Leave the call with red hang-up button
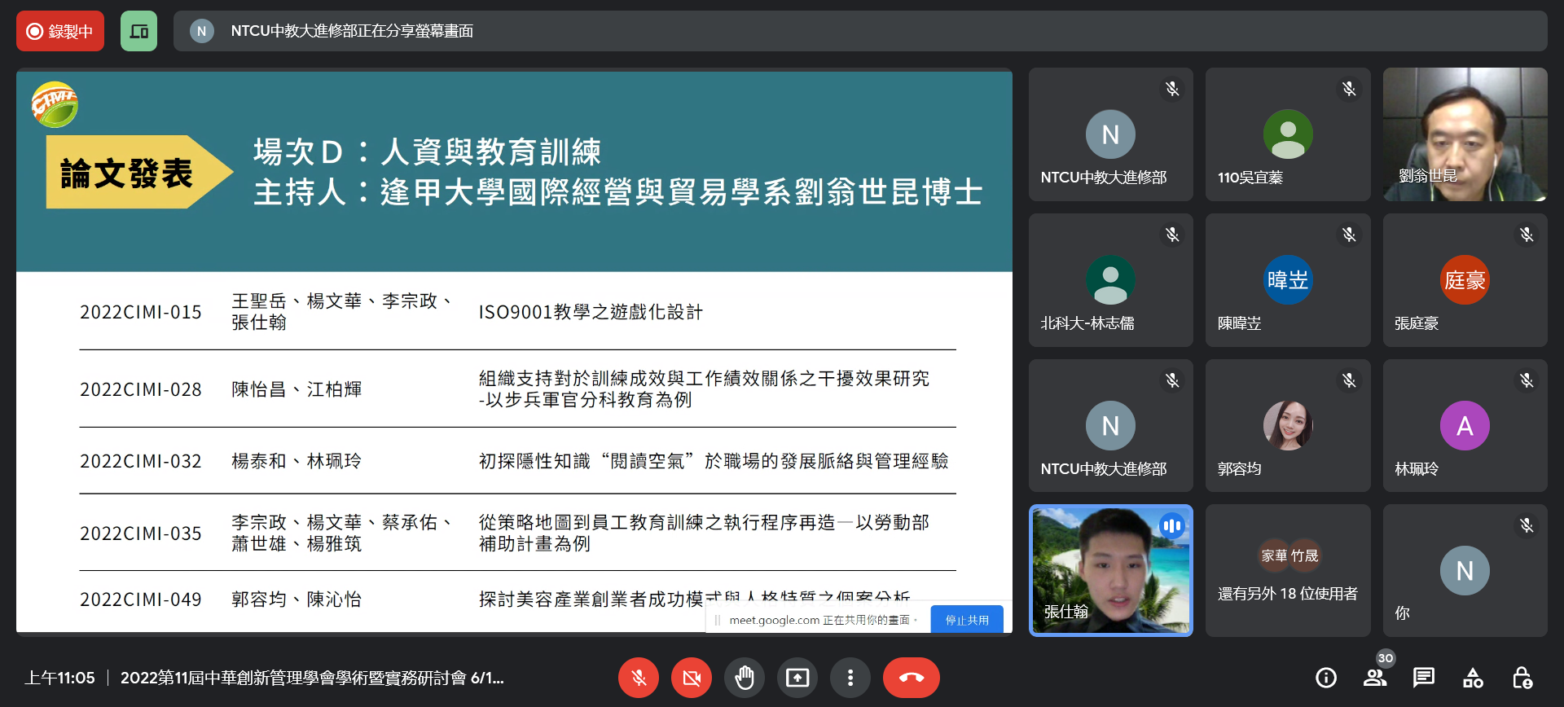1564x707 pixels. click(911, 678)
